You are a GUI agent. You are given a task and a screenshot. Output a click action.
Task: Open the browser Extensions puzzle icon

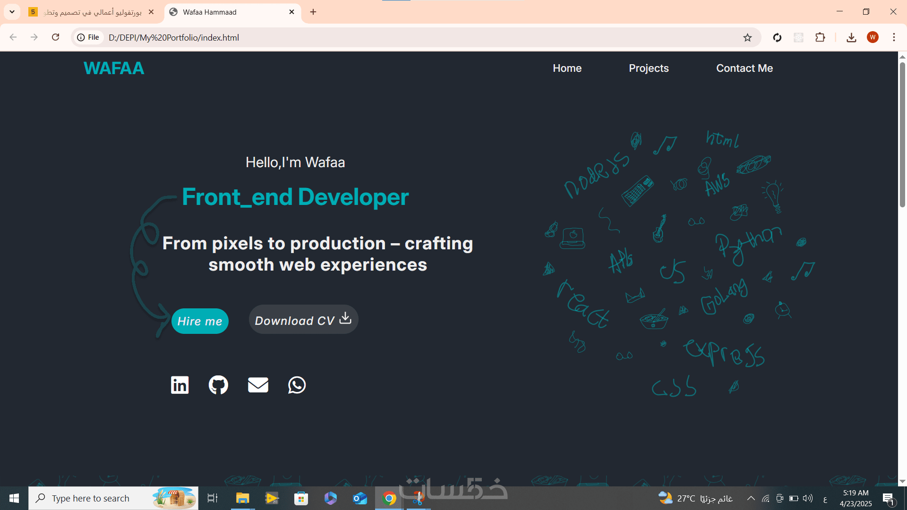[x=820, y=38]
